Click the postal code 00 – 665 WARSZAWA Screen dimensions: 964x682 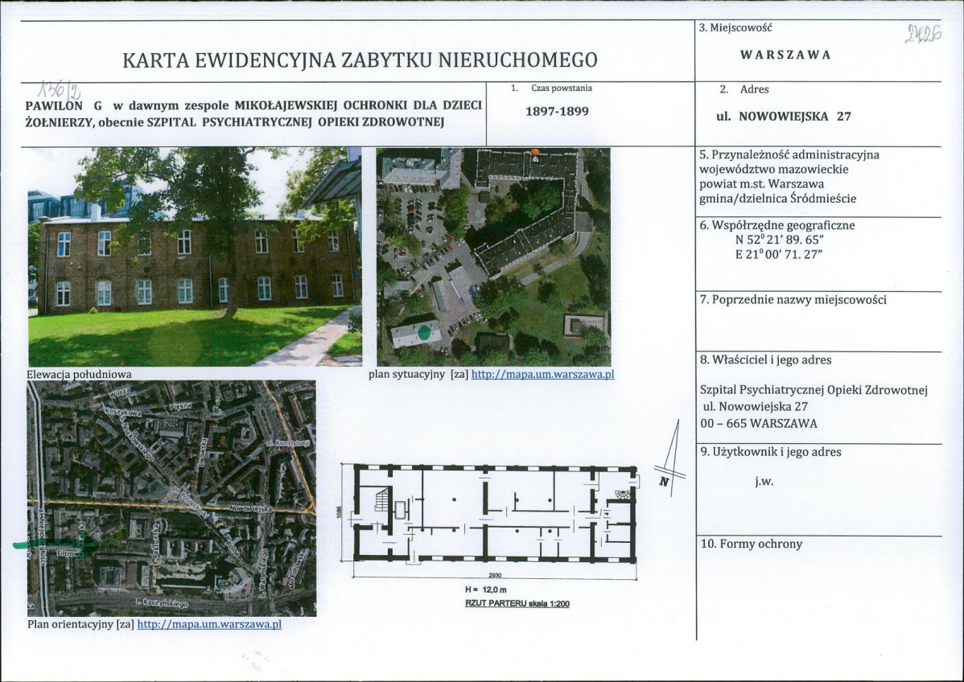pos(759,423)
